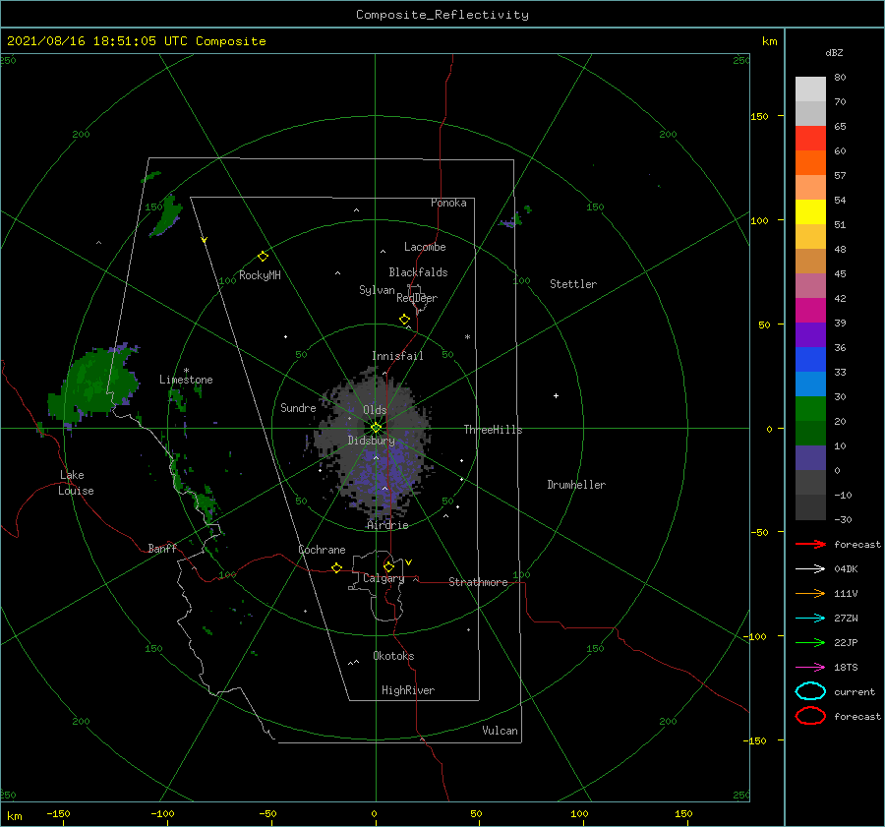885x827 pixels.
Task: Select the orange 60-57 dBZ swatch
Action: (x=810, y=163)
